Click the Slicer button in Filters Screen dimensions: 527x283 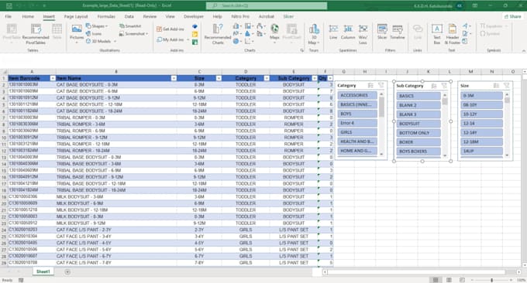(x=382, y=32)
